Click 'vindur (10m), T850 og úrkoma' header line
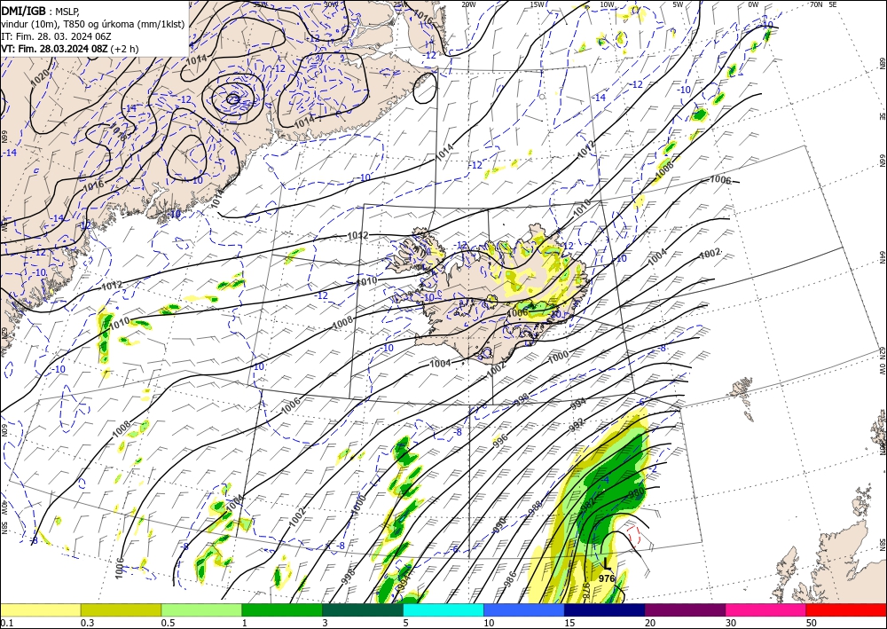This screenshot has height=629, width=887. coord(93,24)
